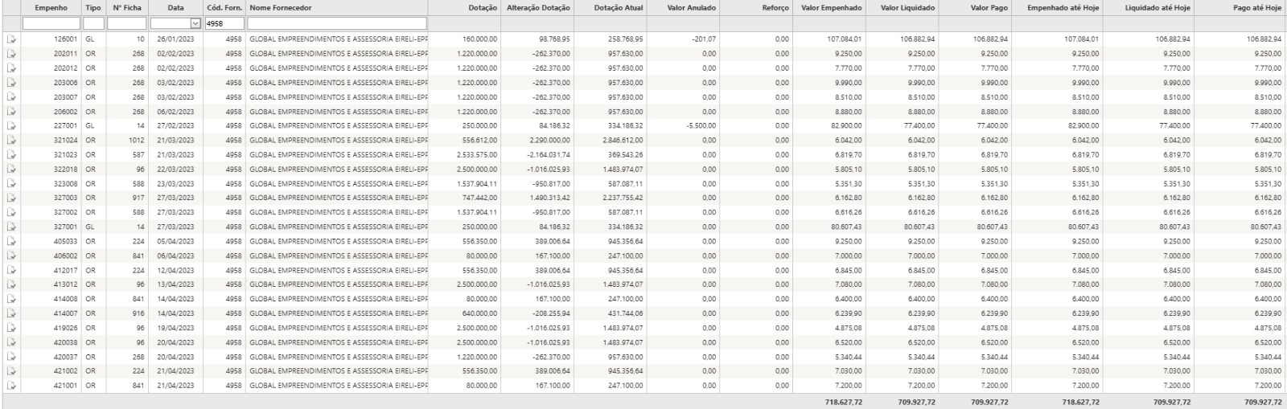Click the Tipo filter input field

pyautogui.click(x=93, y=24)
